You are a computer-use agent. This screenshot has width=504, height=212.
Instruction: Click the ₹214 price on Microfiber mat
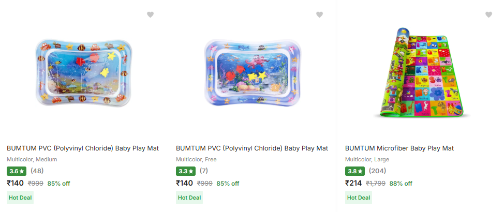[x=353, y=183]
